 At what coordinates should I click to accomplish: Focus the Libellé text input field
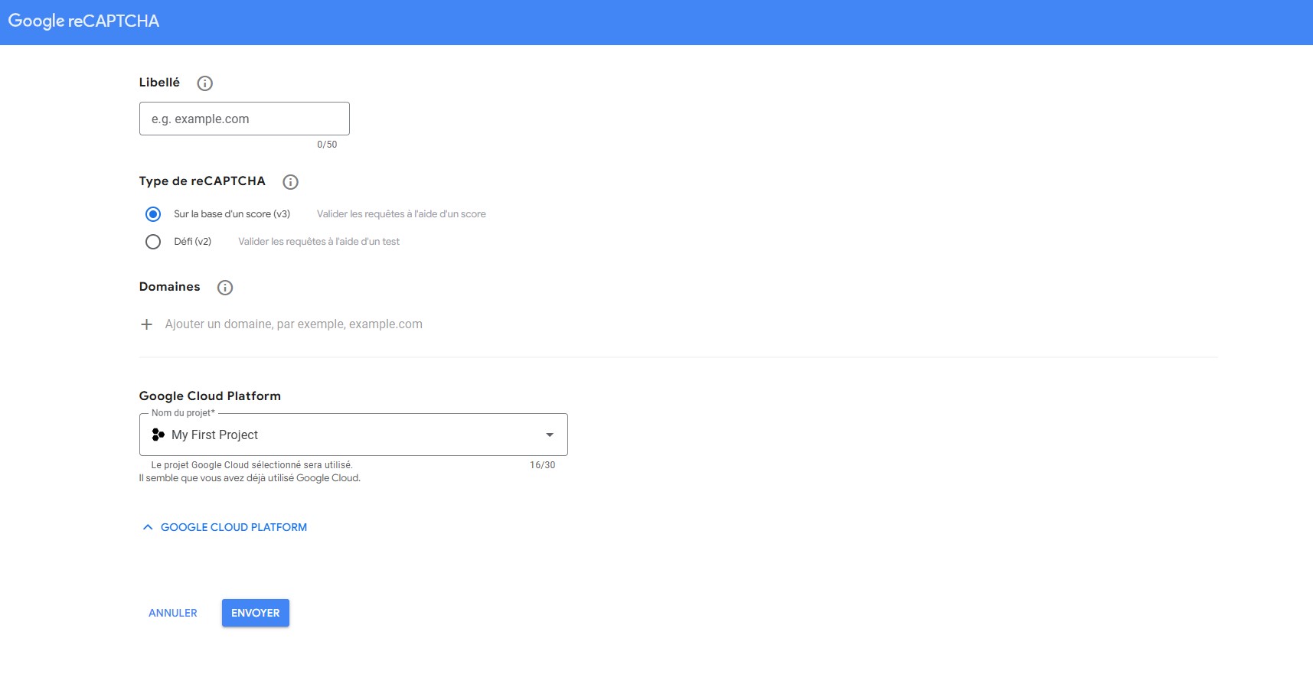[x=244, y=119]
